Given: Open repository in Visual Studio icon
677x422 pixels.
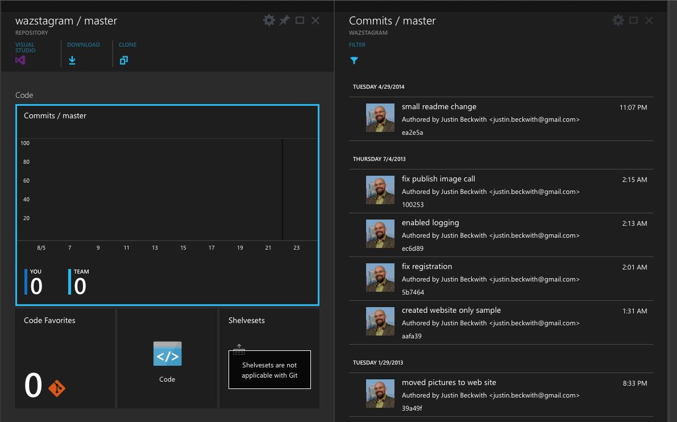Looking at the screenshot, I should [20, 60].
